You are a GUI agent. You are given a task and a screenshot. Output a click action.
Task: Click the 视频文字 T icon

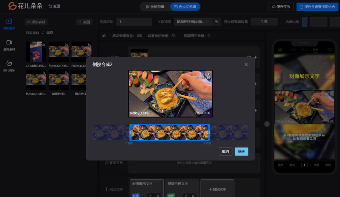[x=106, y=189]
